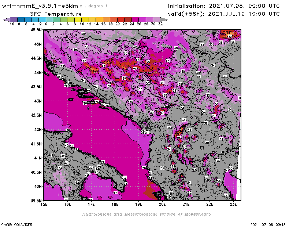The height and width of the screenshot is (227, 293).
Task: Click the '17E' longitude label
Action: pos(91,204)
